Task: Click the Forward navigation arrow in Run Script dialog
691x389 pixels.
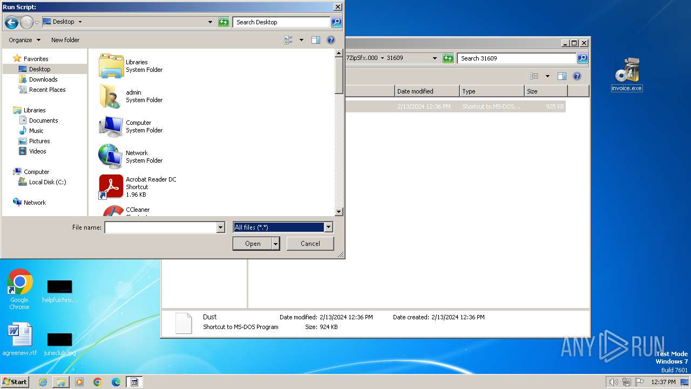Action: 26,22
